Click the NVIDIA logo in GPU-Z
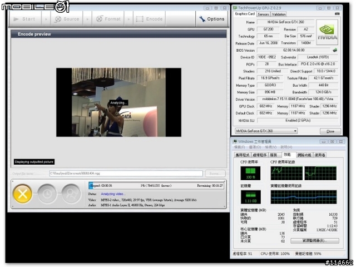Screen dimensions: 356x267 (327, 32)
